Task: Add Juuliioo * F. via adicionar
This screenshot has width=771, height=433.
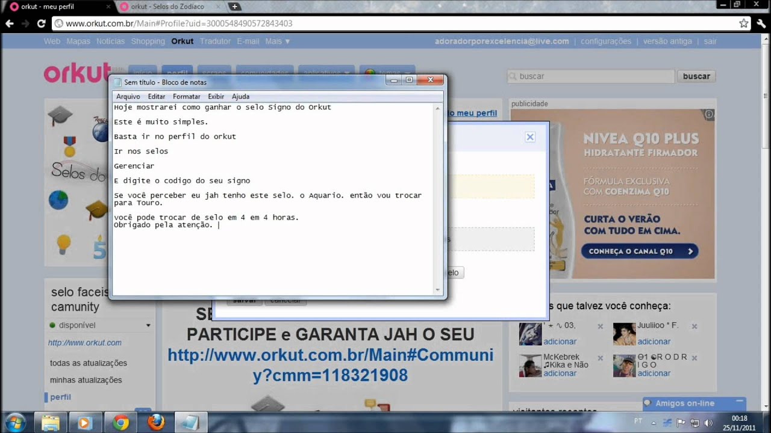Action: [x=654, y=342]
